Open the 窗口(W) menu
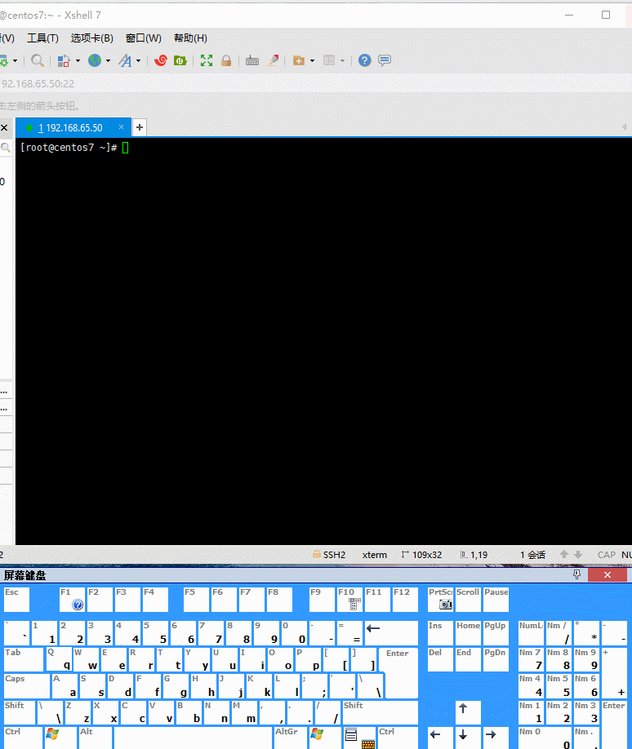This screenshot has width=632, height=749. (143, 38)
